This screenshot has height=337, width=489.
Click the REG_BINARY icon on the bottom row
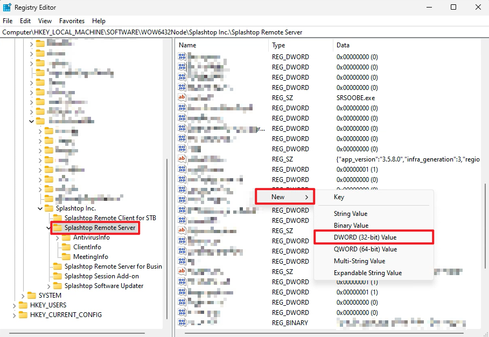click(181, 322)
